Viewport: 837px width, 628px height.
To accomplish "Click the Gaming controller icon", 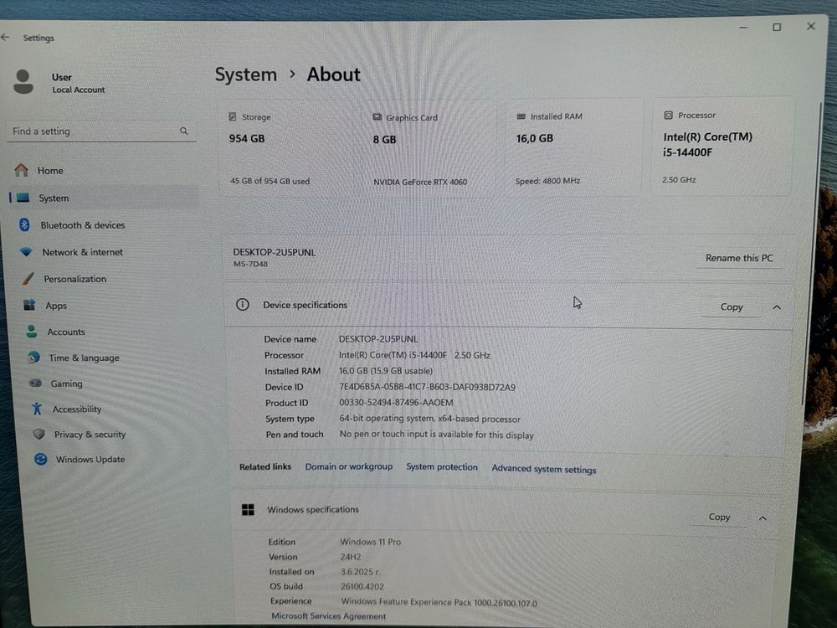I will tap(35, 383).
